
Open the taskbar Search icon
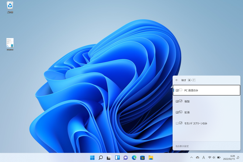tap(101, 158)
